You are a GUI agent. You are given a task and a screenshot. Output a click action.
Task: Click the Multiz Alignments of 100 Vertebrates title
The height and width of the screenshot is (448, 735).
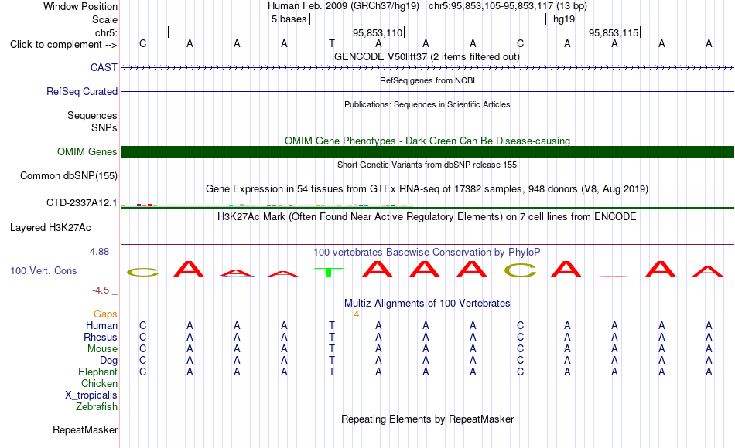(427, 304)
